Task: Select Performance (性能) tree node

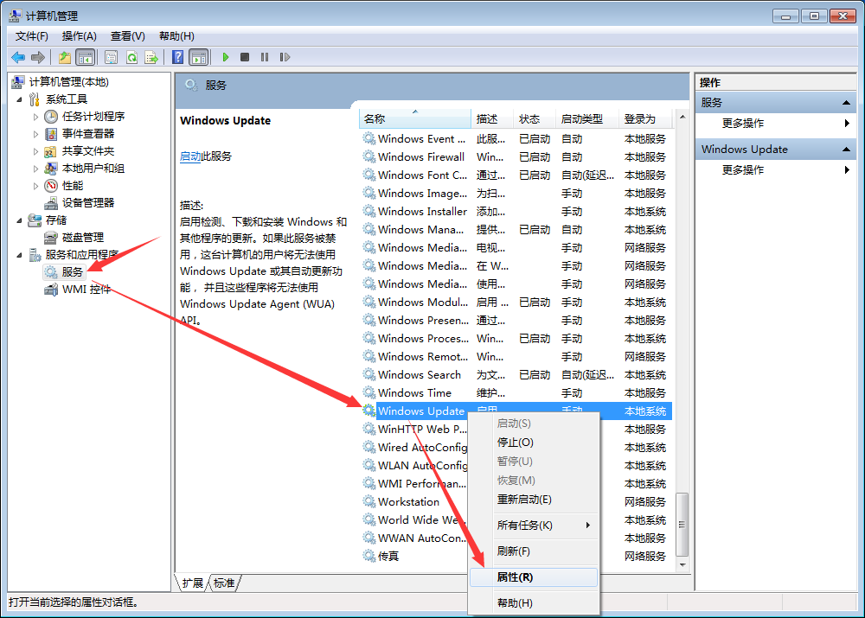Action: coord(73,185)
